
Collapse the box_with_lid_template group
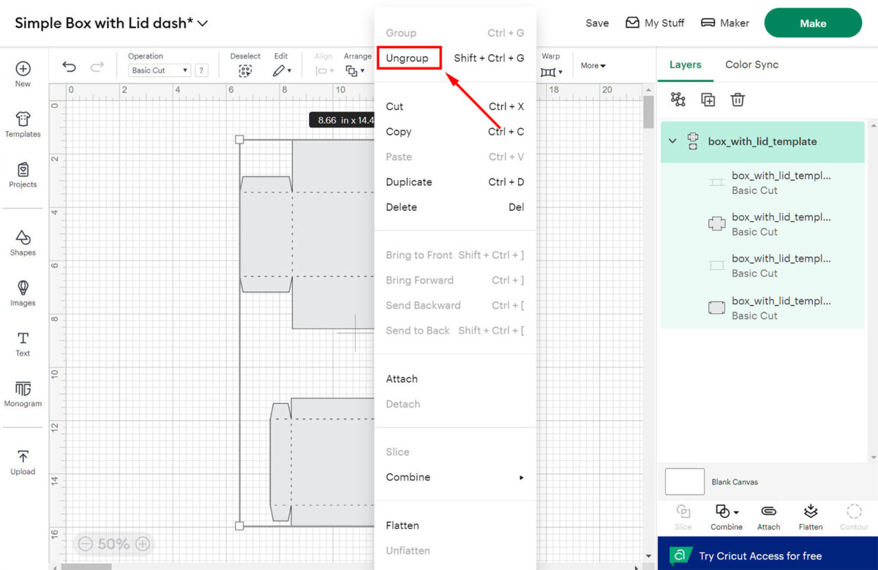(672, 141)
